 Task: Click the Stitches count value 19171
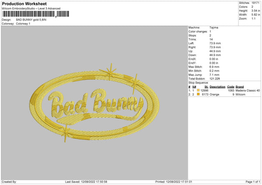255,3
